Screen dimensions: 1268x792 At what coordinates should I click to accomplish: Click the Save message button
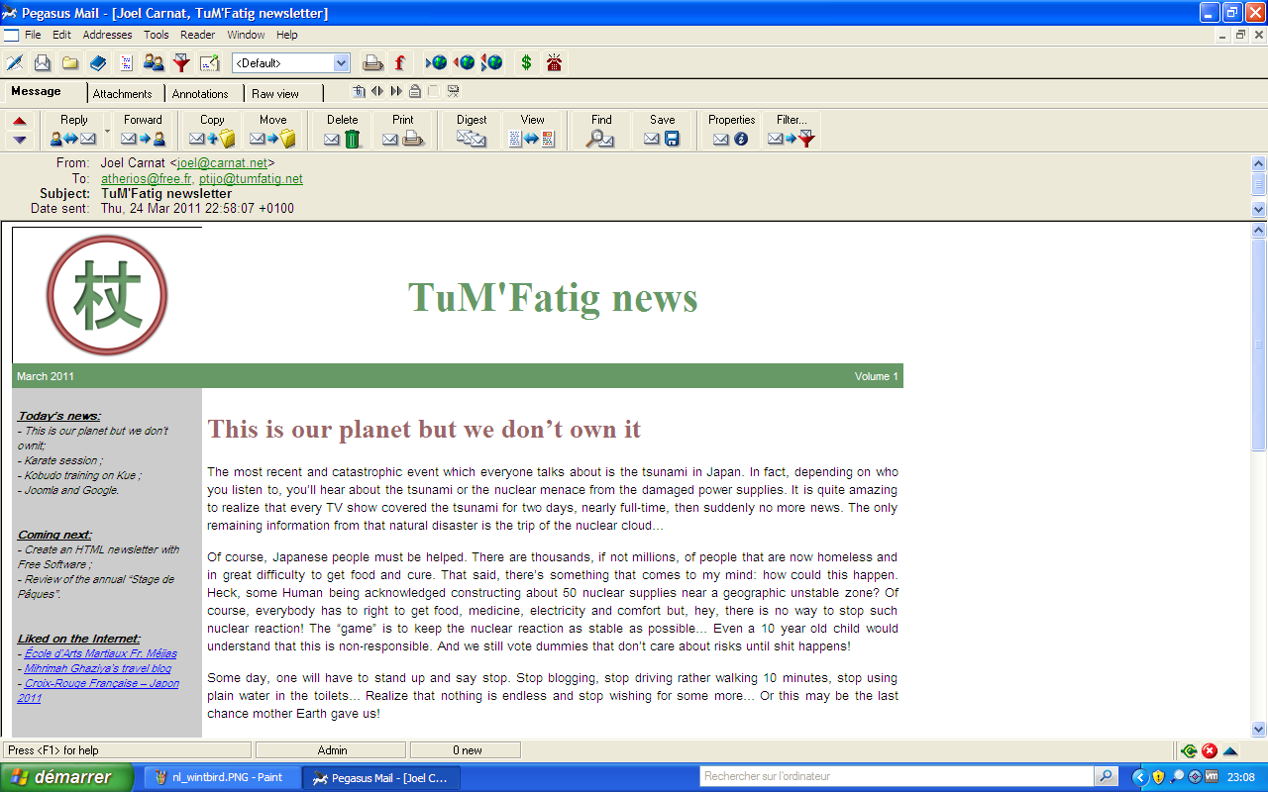pyautogui.click(x=662, y=130)
